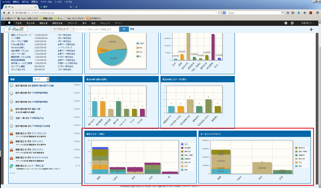321x188 pixels.
Task: Open the 履歴 filter すべて dropdown
Action: coord(41,79)
